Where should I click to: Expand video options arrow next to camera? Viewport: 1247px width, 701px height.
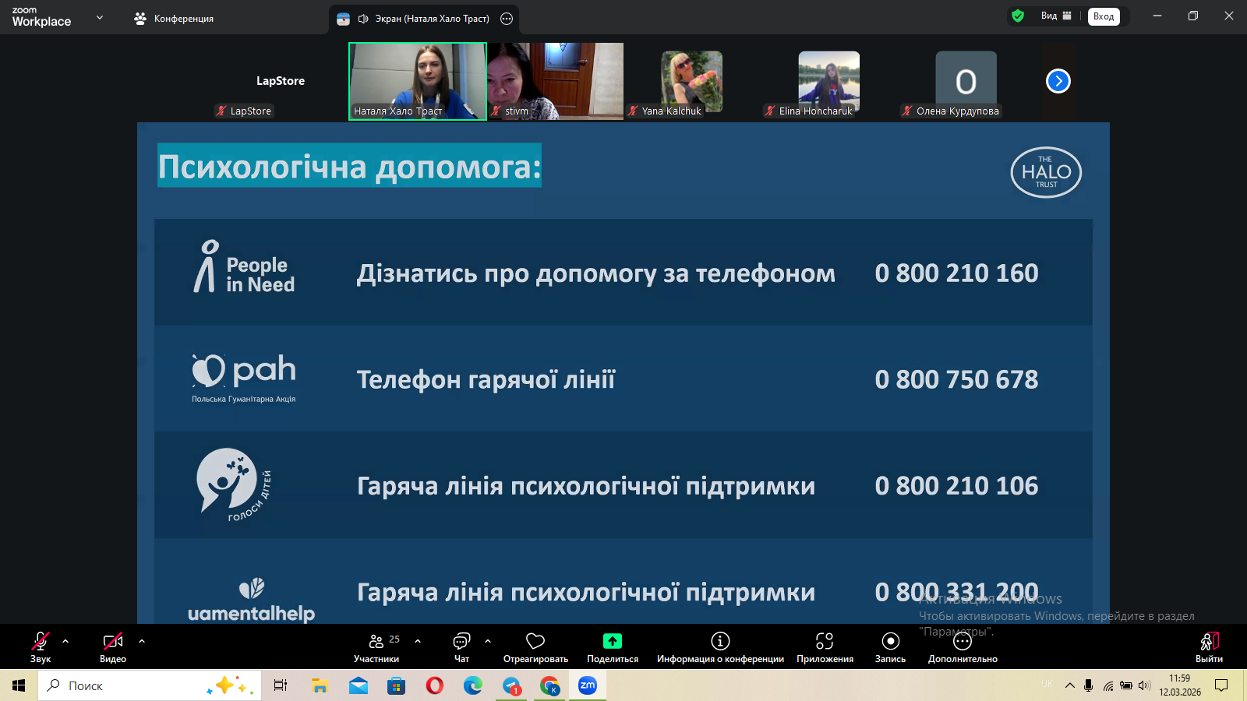click(x=142, y=641)
